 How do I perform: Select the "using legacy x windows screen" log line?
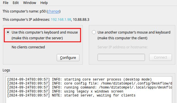click(x=65, y=91)
